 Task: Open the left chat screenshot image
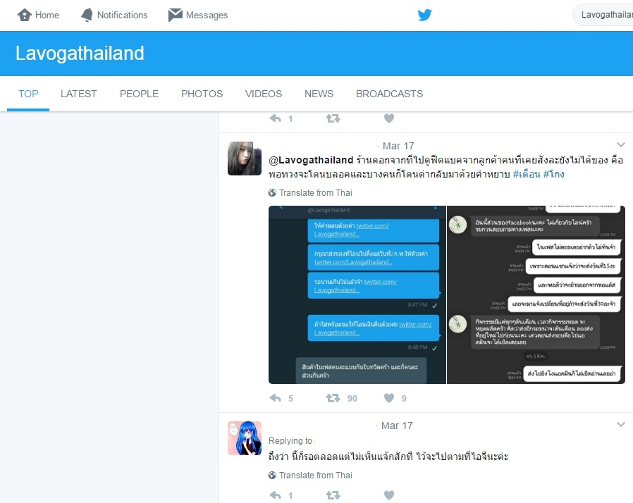pyautogui.click(x=357, y=295)
